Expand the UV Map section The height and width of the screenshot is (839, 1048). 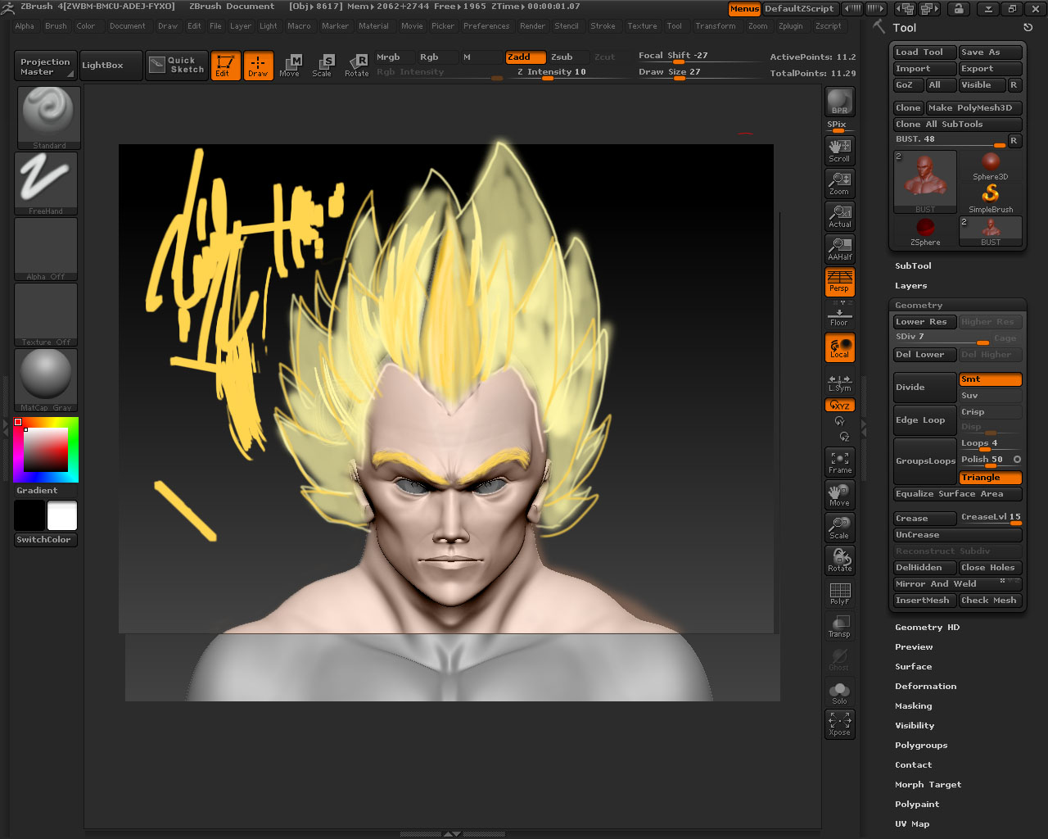click(912, 824)
